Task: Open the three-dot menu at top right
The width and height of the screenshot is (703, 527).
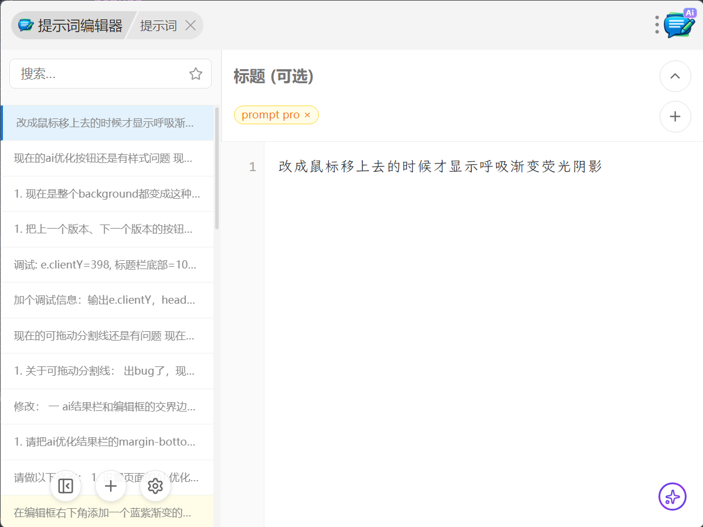Action: click(x=657, y=25)
